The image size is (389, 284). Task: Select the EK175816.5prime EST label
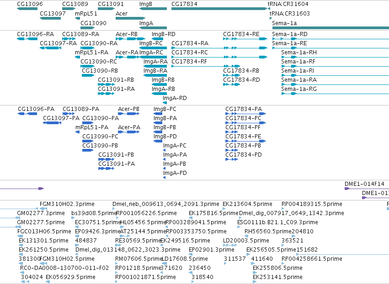(x=213, y=213)
